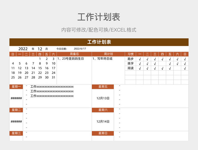Toggle 练字 checkmark in habit column 二
Image resolution: width=198 pixels, height=150 pixels.
[147, 64]
